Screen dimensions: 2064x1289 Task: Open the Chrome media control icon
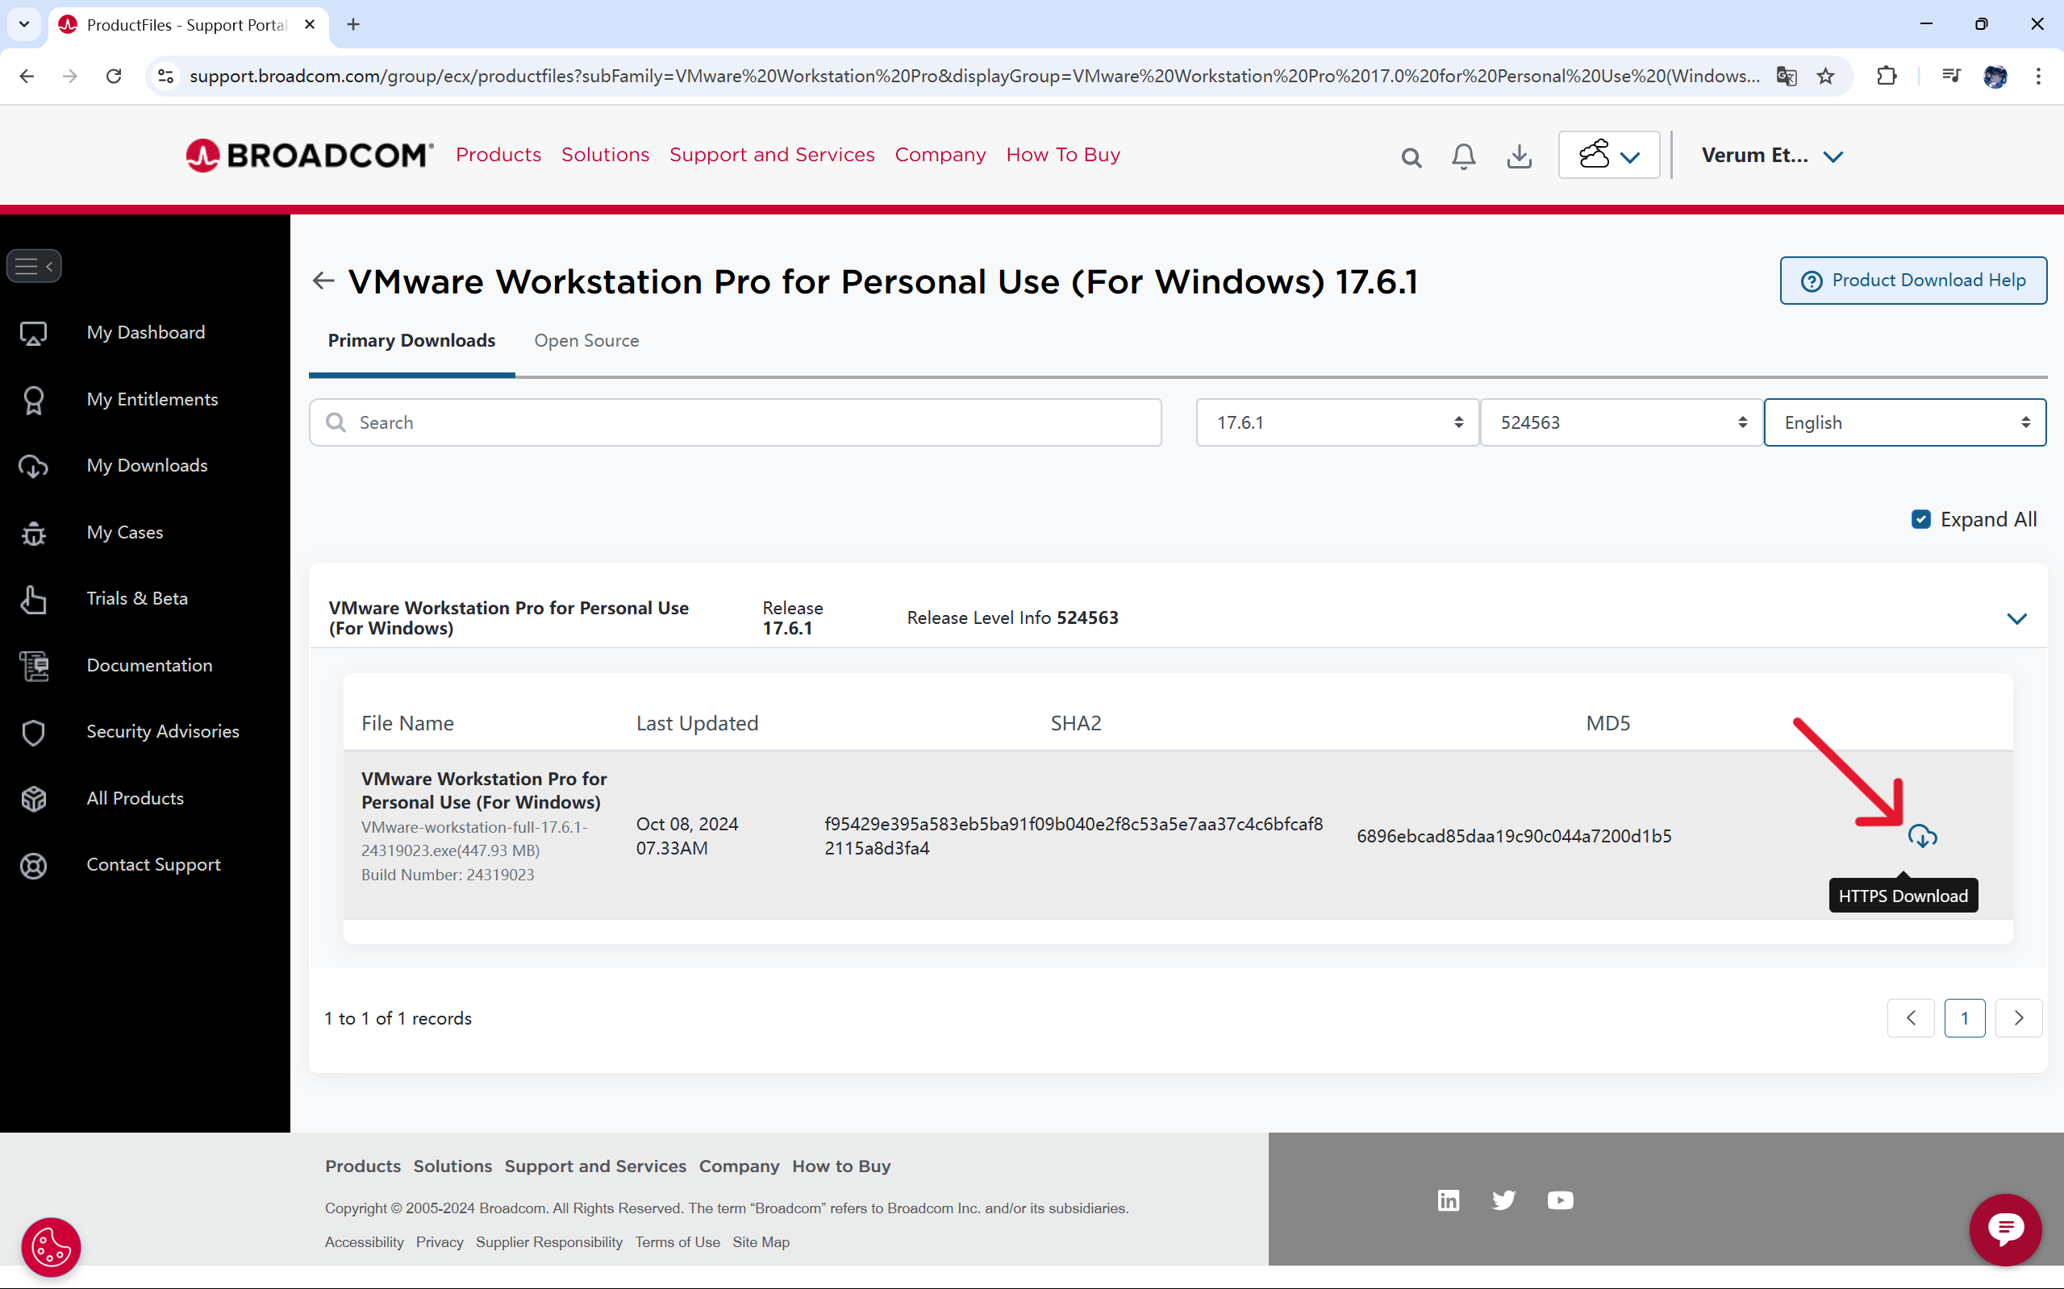tap(1950, 76)
